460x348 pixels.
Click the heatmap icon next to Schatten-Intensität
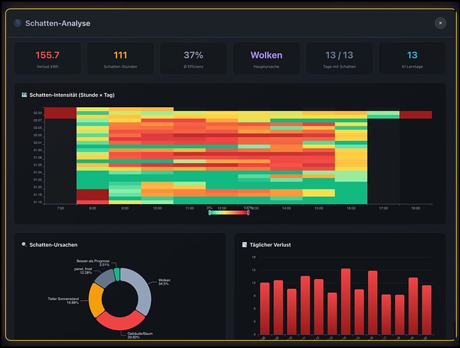(x=24, y=95)
